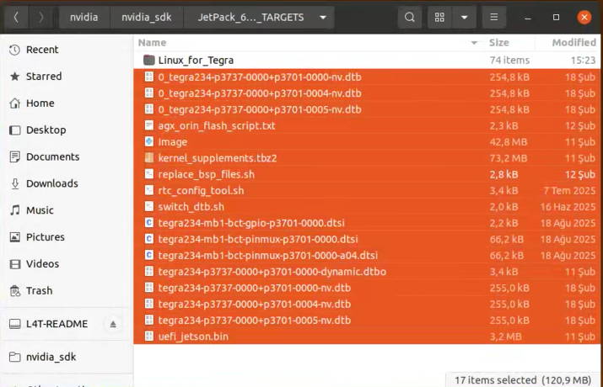Open Pictures in sidebar
The width and height of the screenshot is (603, 387).
click(x=67, y=237)
